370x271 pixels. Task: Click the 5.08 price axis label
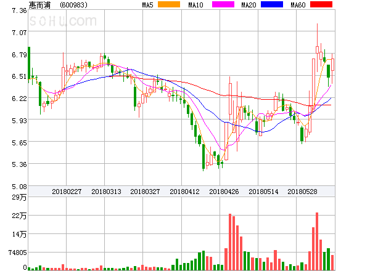(x=19, y=187)
